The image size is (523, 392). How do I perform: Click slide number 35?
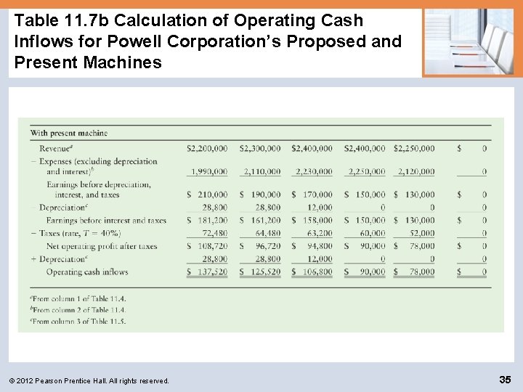[x=505, y=380]
